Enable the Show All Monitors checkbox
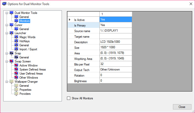195x113 pixels. (x=68, y=98)
